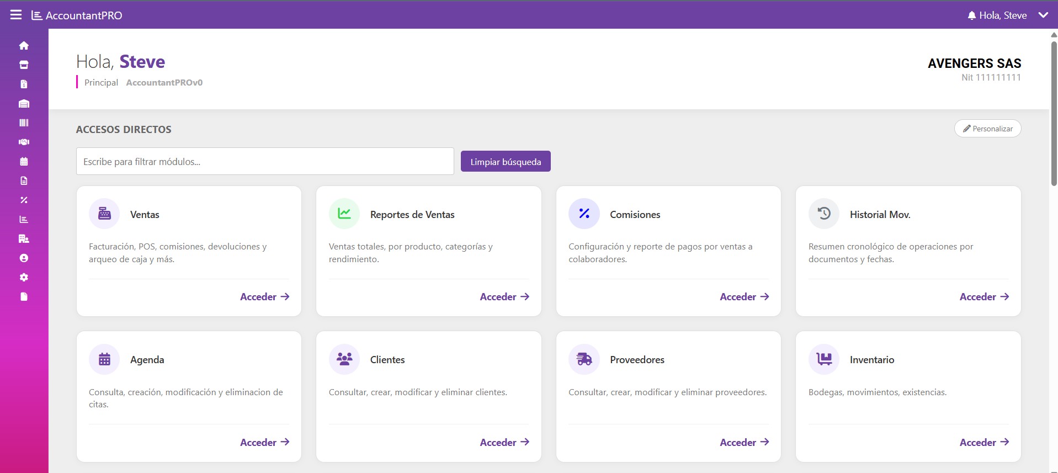Click the Reportes de Ventas card title

[412, 214]
